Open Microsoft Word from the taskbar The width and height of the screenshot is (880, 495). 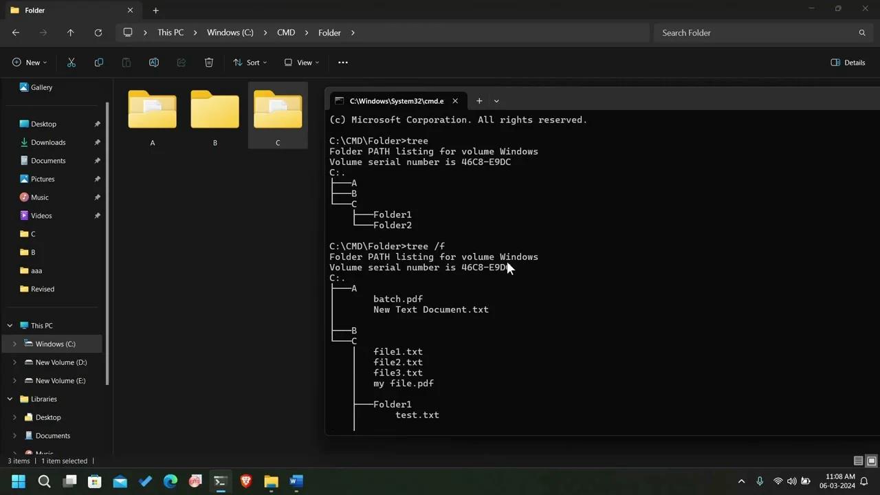point(296,481)
